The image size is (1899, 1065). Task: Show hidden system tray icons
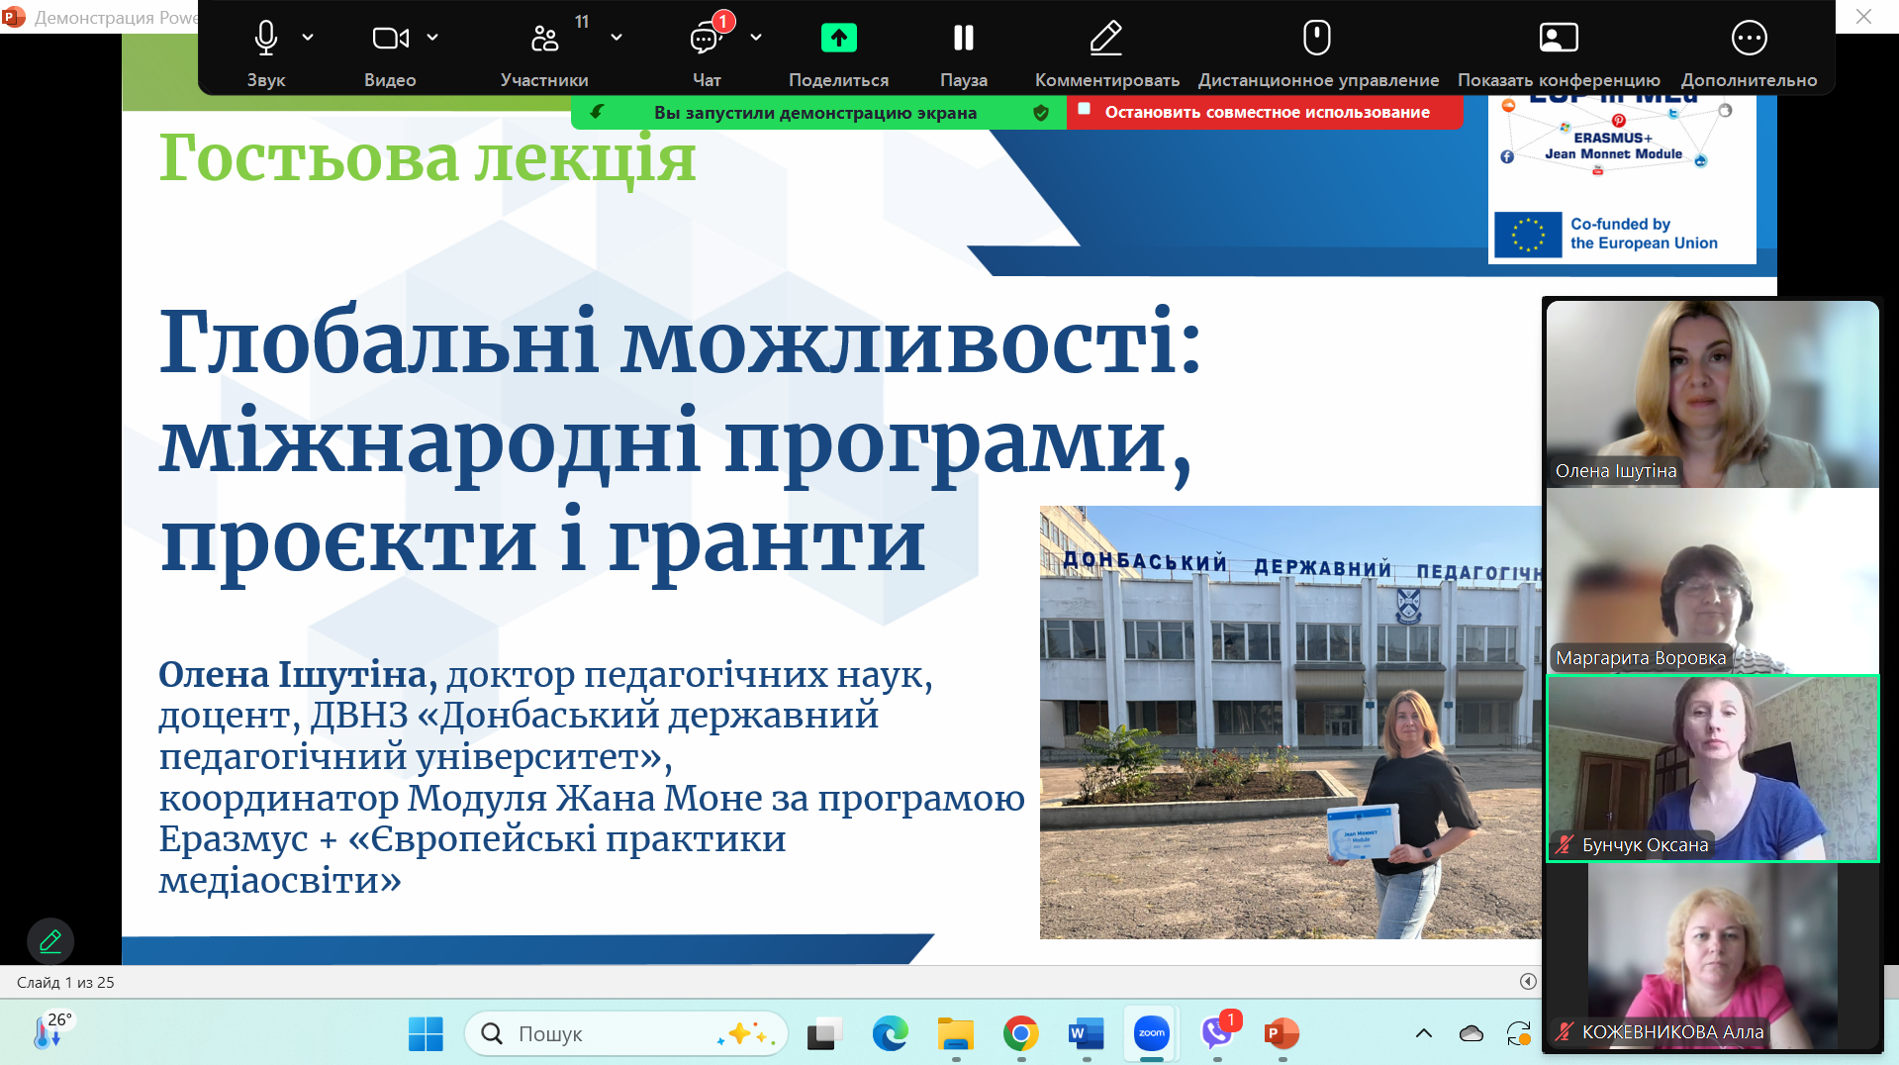point(1424,1034)
